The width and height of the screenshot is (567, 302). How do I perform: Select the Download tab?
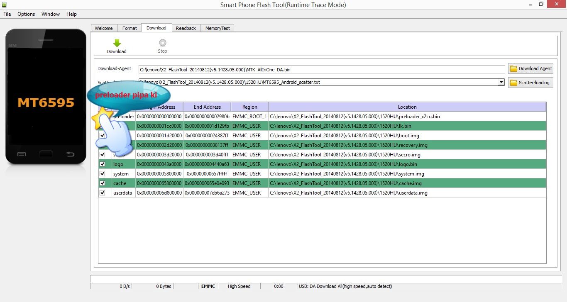pyautogui.click(x=156, y=28)
